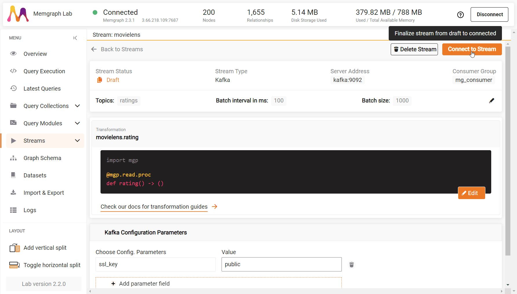
Task: Expand Query Collections submenu
Action: point(77,106)
